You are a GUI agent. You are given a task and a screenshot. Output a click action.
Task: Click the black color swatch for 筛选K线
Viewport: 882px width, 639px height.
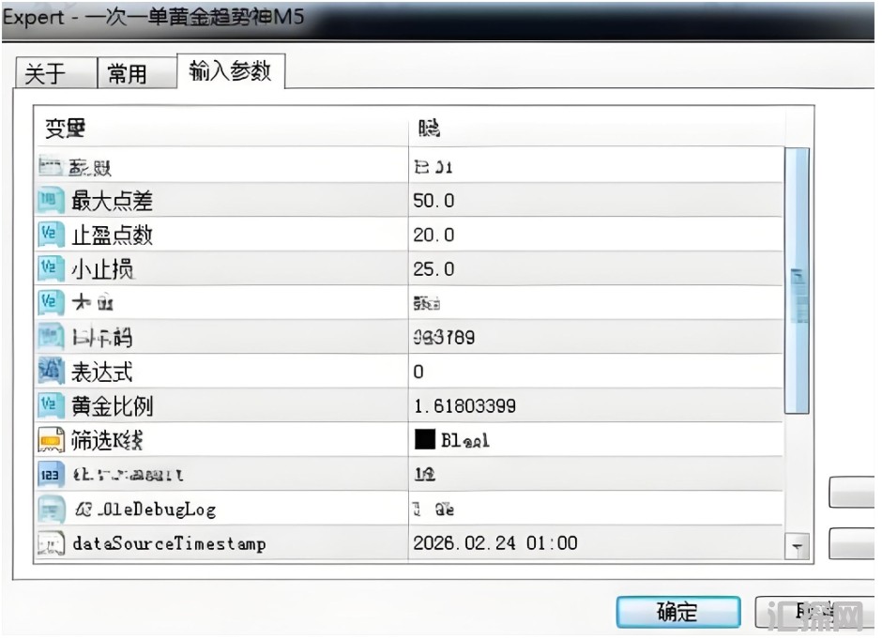(x=425, y=440)
